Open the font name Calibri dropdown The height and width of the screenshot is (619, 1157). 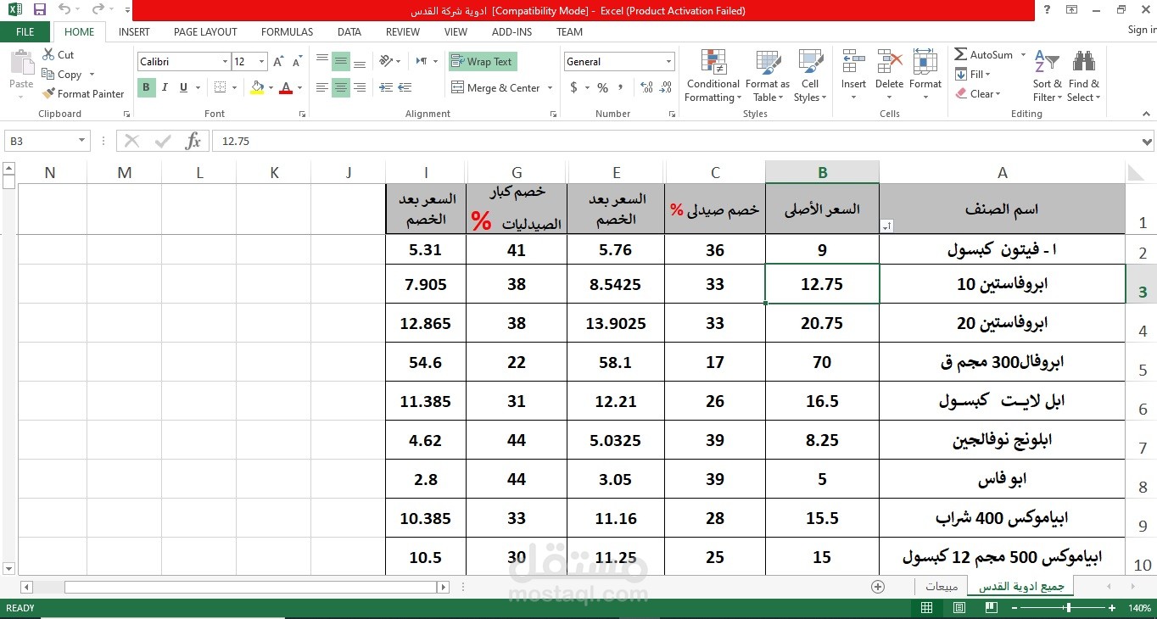(x=225, y=62)
